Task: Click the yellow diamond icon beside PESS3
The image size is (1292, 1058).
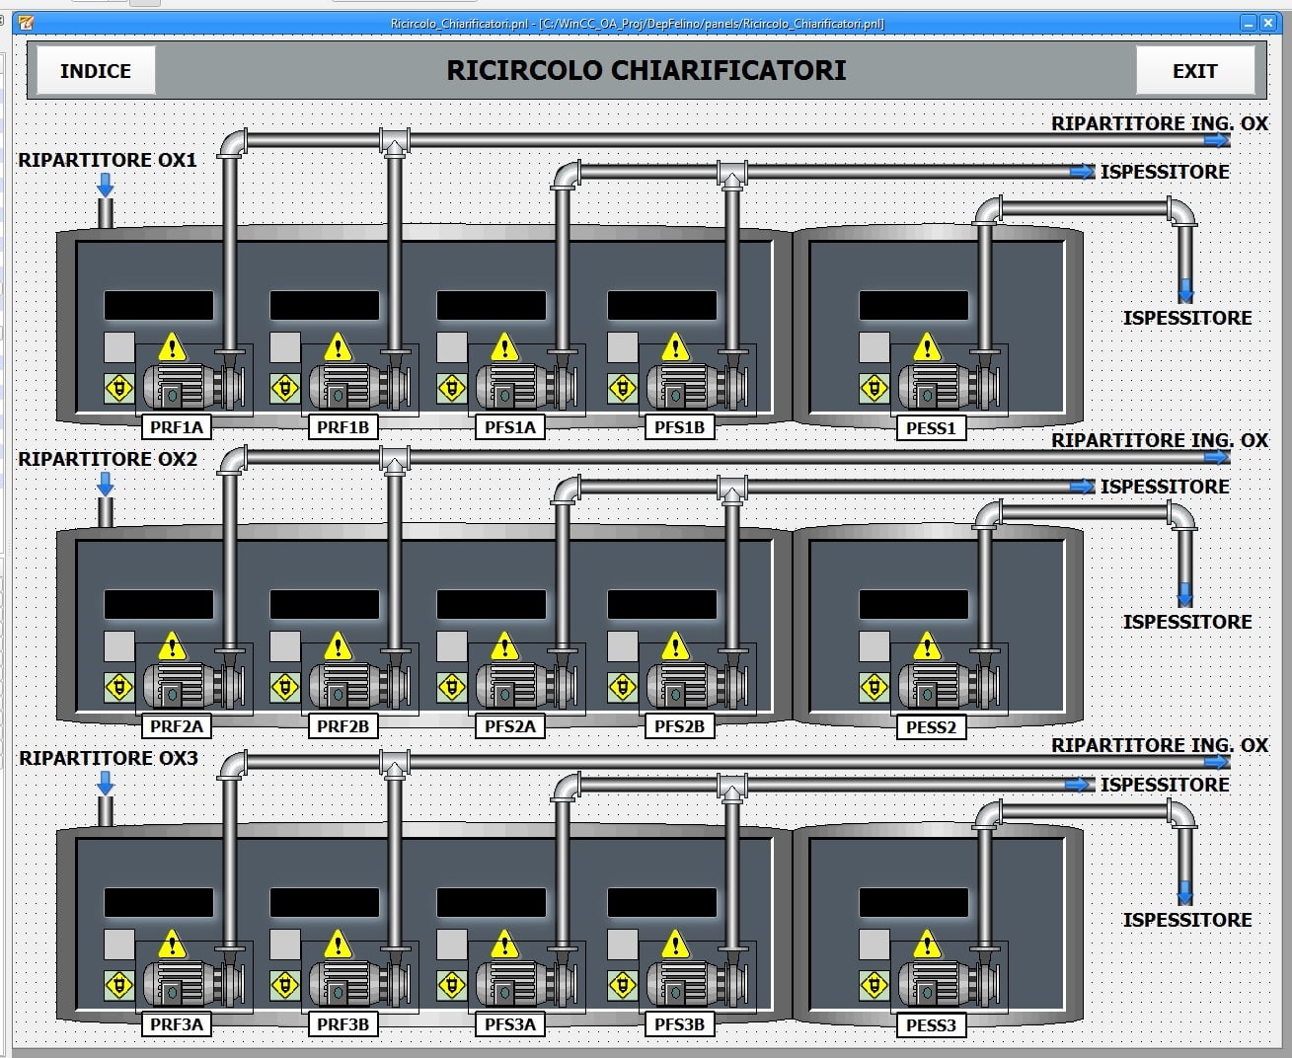Action: click(874, 985)
